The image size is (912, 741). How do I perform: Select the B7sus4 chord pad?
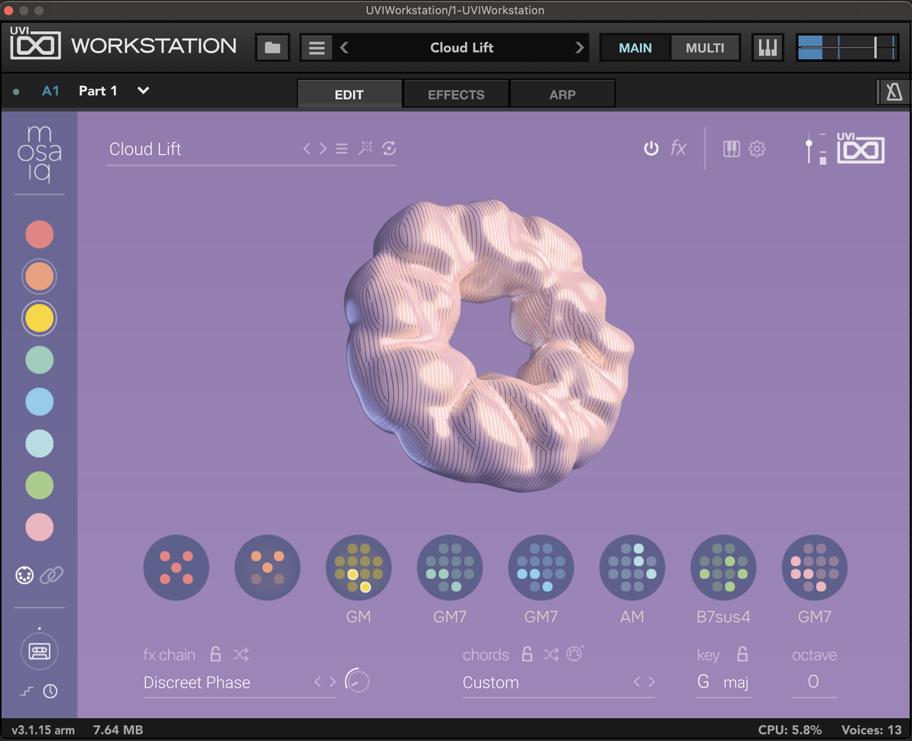724,568
